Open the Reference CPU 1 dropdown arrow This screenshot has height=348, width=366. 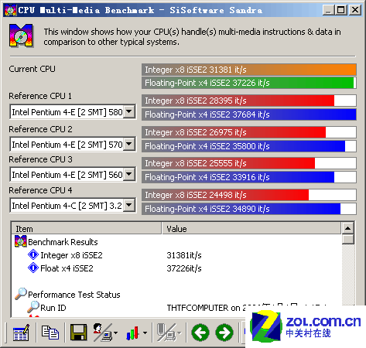pos(129,112)
